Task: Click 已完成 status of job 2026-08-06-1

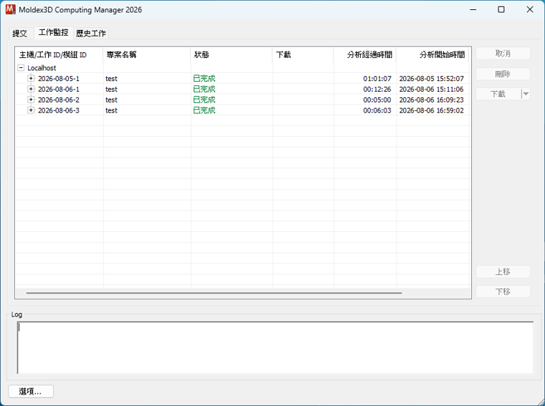Action: (204, 90)
